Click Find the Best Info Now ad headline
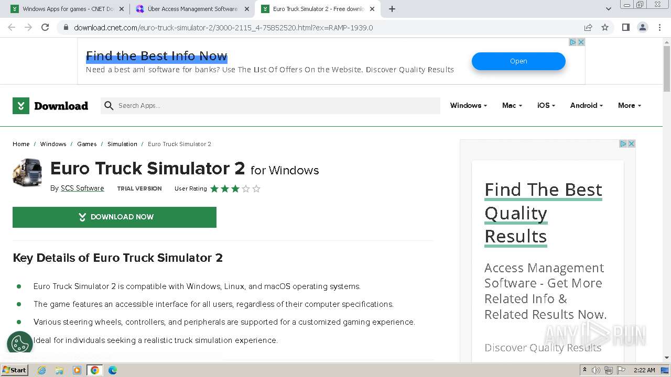Viewport: 671px width, 377px height. (x=156, y=56)
